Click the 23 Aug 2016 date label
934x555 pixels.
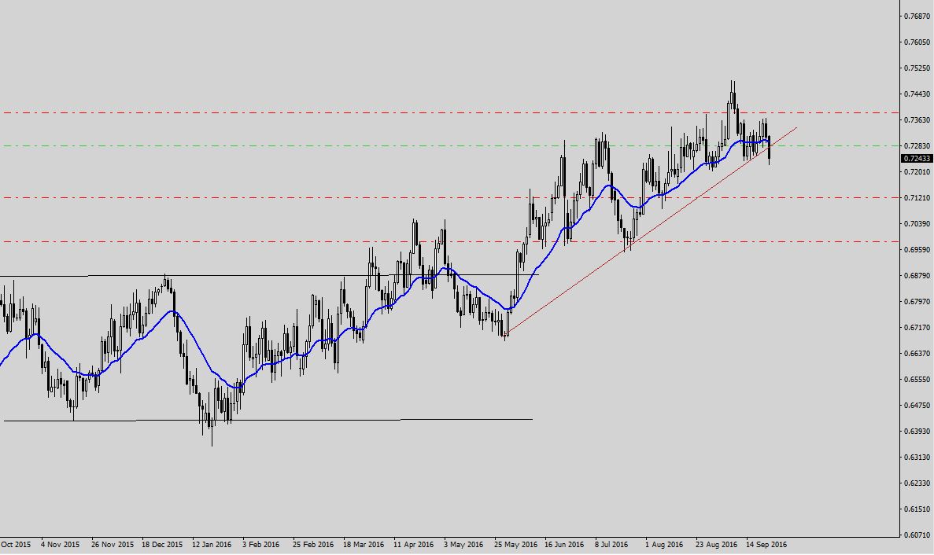click(716, 545)
